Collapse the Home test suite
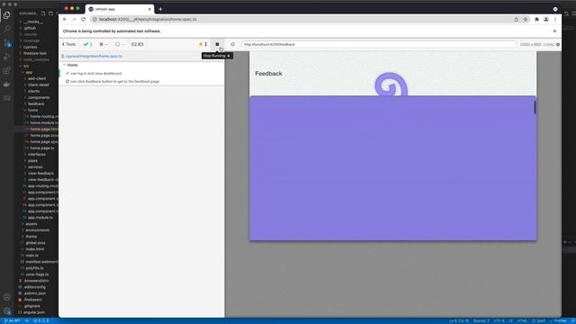Image resolution: width=576 pixels, height=324 pixels. tap(72, 65)
